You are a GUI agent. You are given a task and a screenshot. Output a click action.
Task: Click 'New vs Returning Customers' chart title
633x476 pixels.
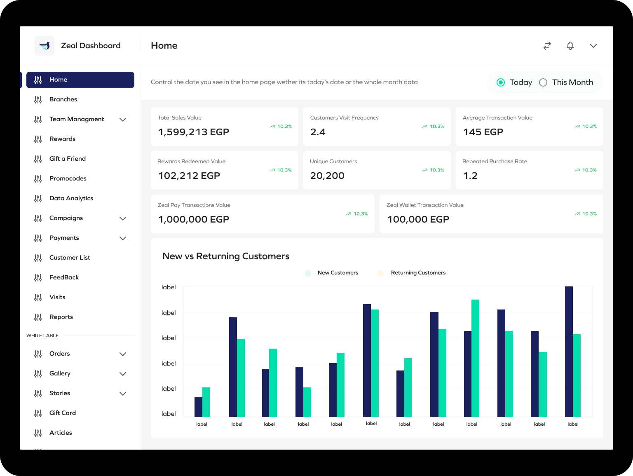226,256
